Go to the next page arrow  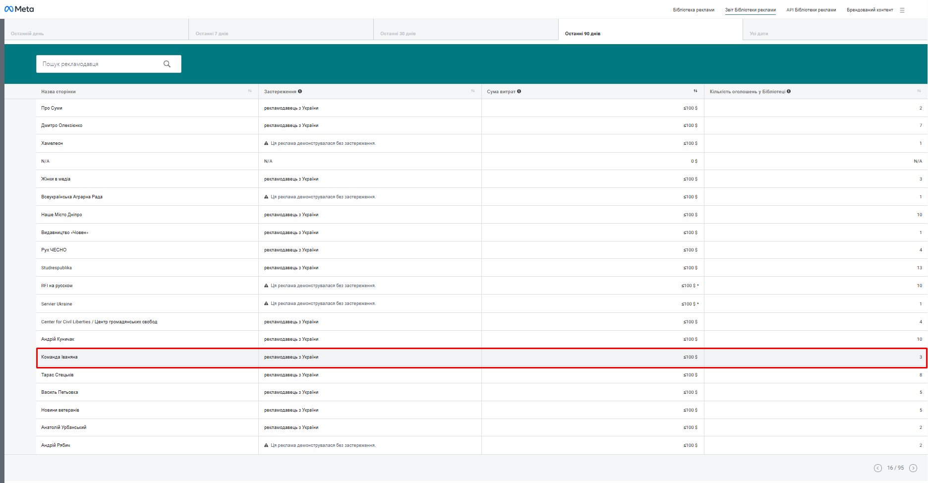pyautogui.click(x=913, y=468)
